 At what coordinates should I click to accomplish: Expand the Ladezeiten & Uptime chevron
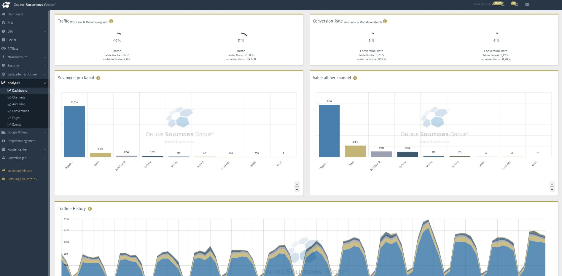[x=45, y=74]
